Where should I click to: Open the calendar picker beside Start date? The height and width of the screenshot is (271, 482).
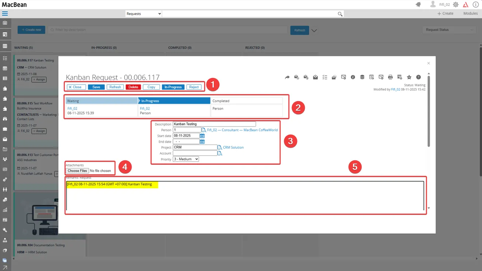click(x=202, y=135)
